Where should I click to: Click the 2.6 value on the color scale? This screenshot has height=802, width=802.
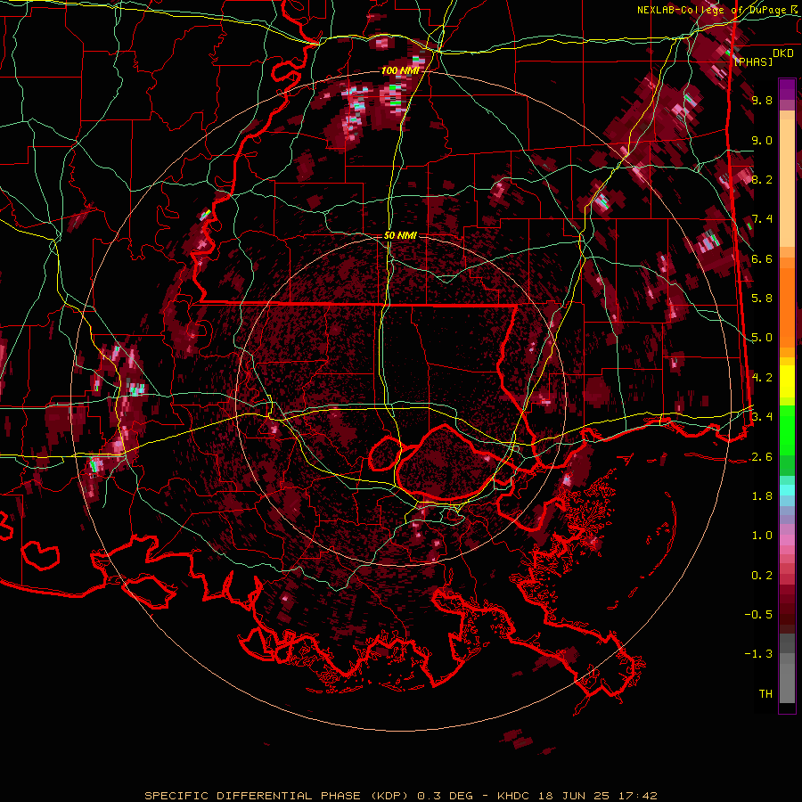point(762,457)
